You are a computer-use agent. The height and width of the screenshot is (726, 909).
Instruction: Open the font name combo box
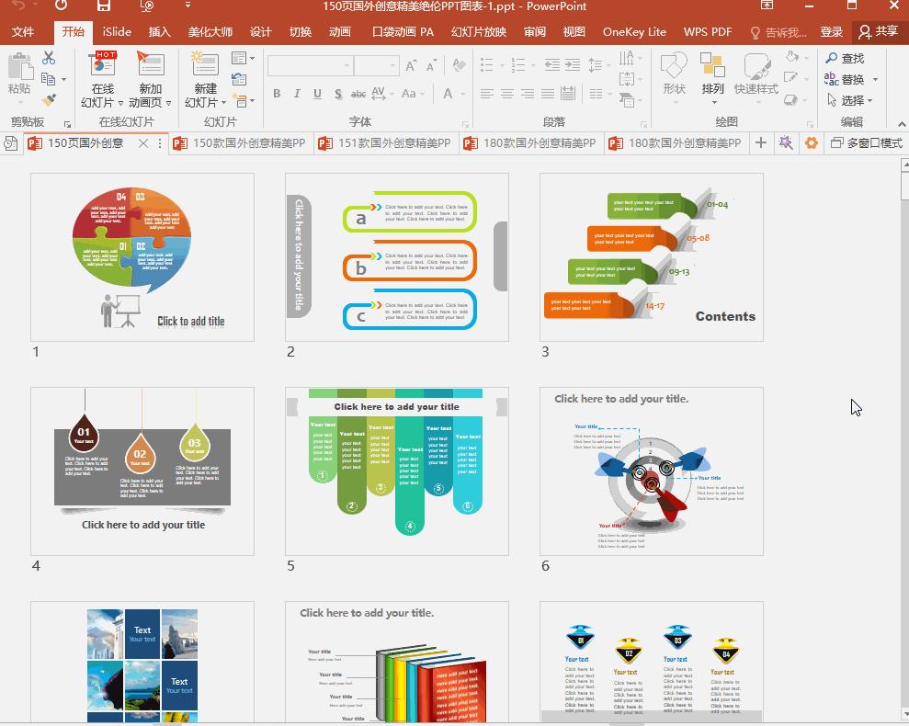[x=310, y=65]
